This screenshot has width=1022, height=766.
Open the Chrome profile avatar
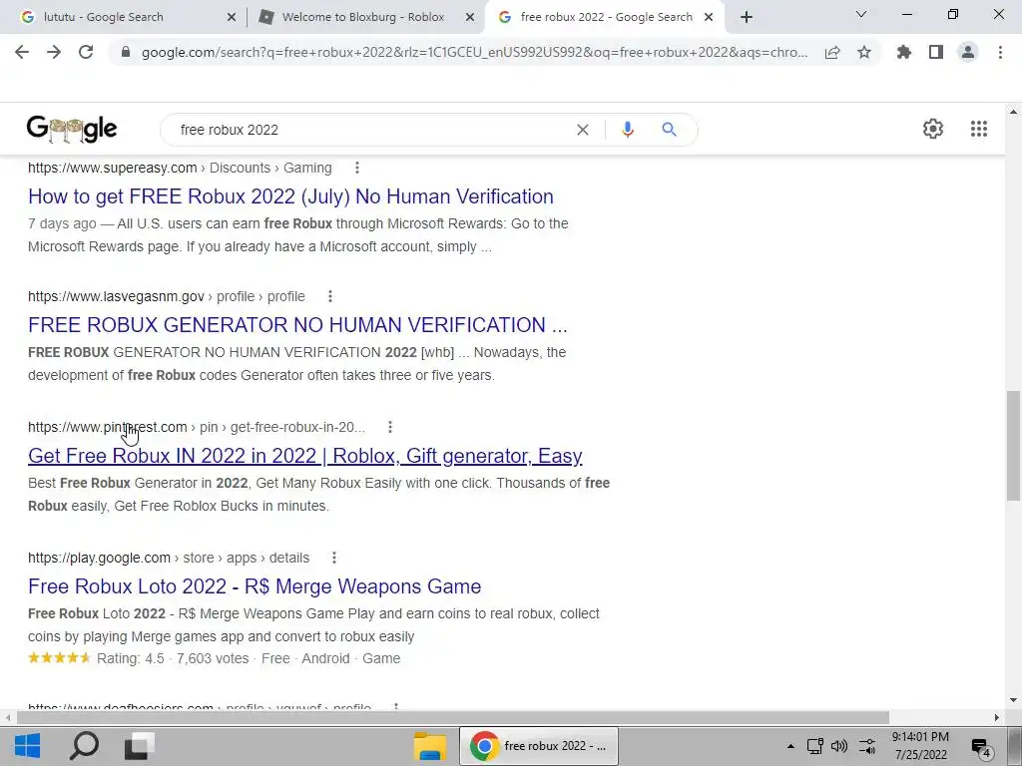968,52
